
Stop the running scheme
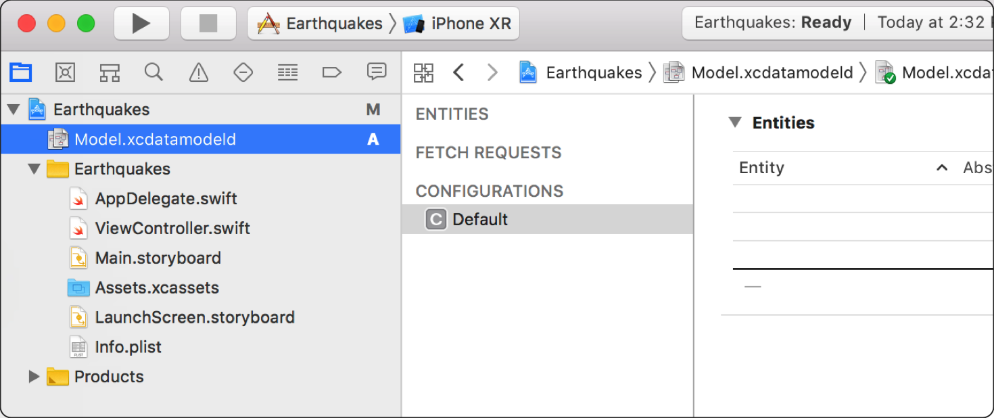208,24
